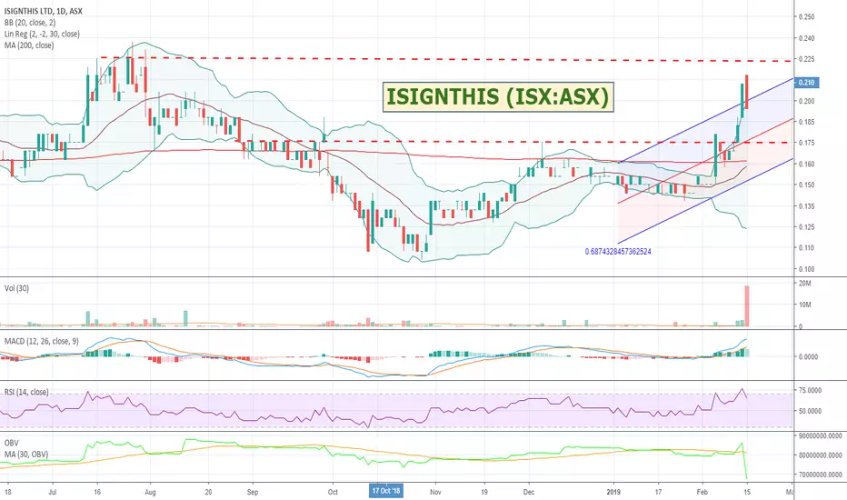Click the 0.250 price axis label
Screen dimensions: 847x500
tap(806, 16)
